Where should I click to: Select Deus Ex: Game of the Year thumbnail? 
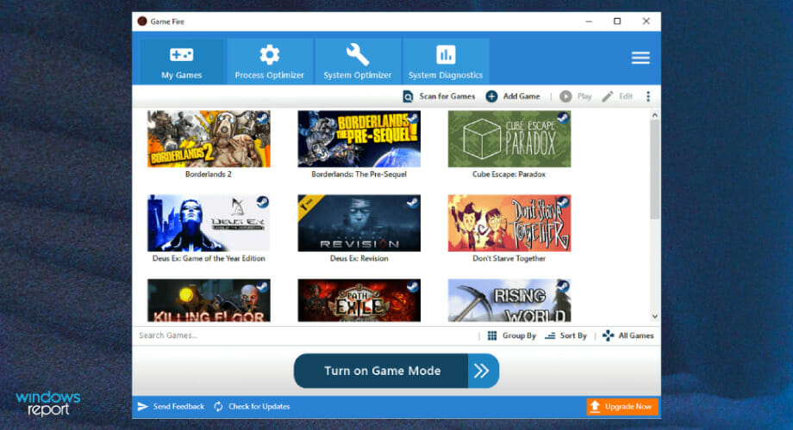pos(209,223)
